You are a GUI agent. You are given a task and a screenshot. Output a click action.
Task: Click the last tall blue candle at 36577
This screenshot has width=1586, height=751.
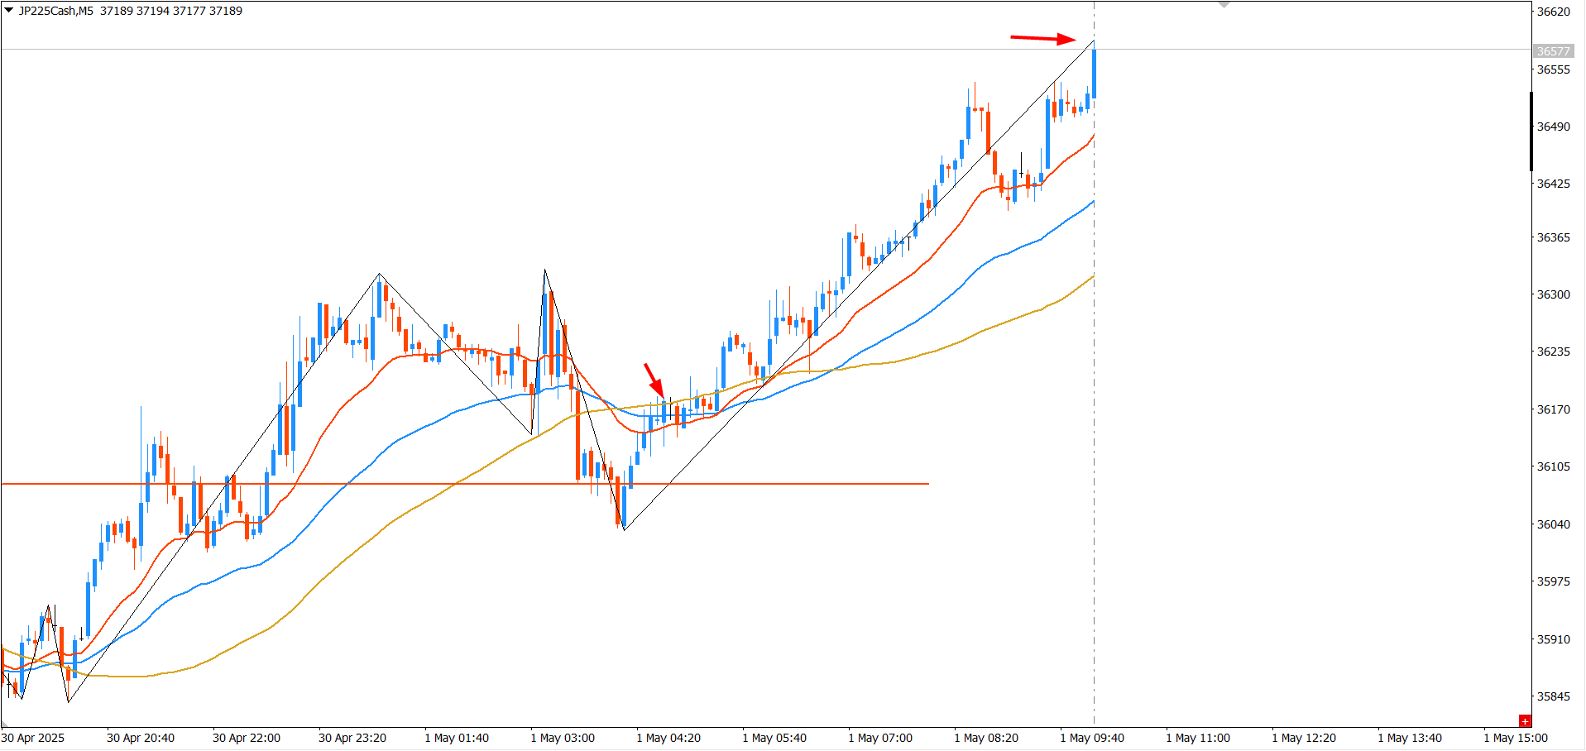1095,73
